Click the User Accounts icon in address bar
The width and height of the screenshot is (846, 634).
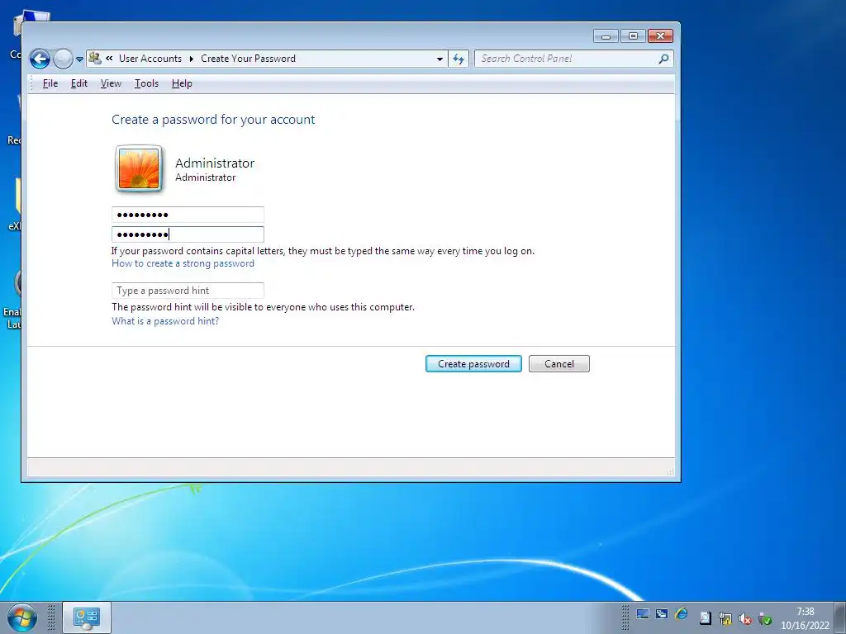tap(95, 59)
